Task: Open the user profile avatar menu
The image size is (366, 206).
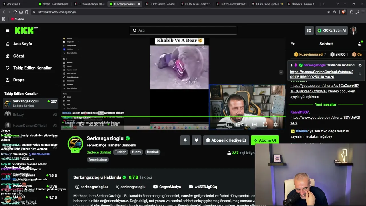Action: click(354, 31)
